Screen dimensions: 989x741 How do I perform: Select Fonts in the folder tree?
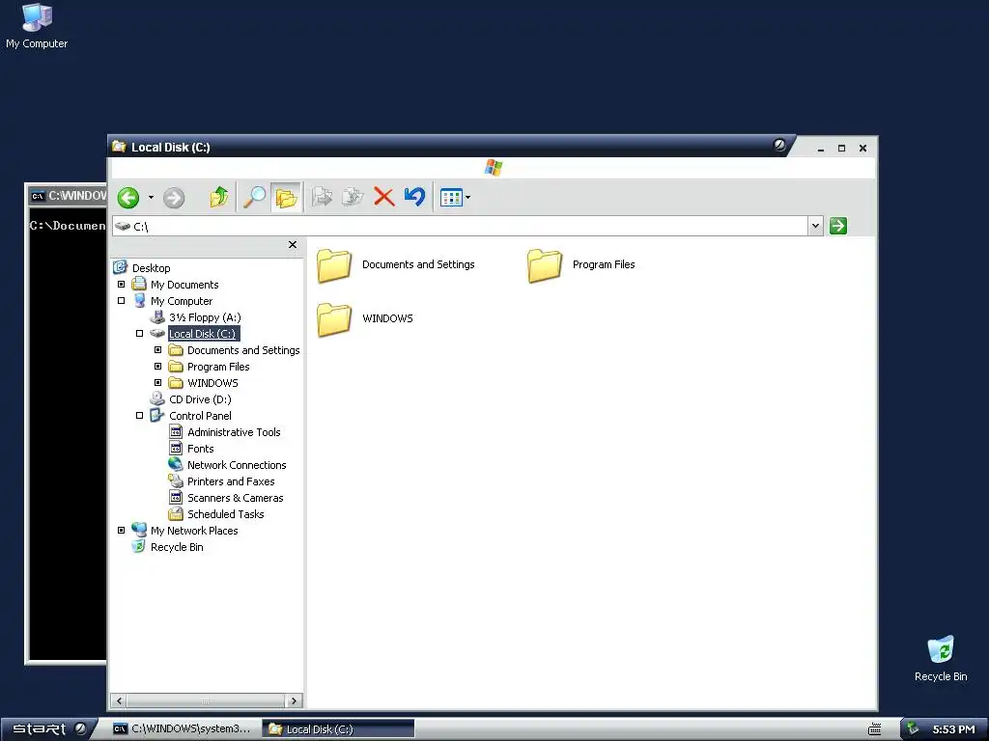201,448
